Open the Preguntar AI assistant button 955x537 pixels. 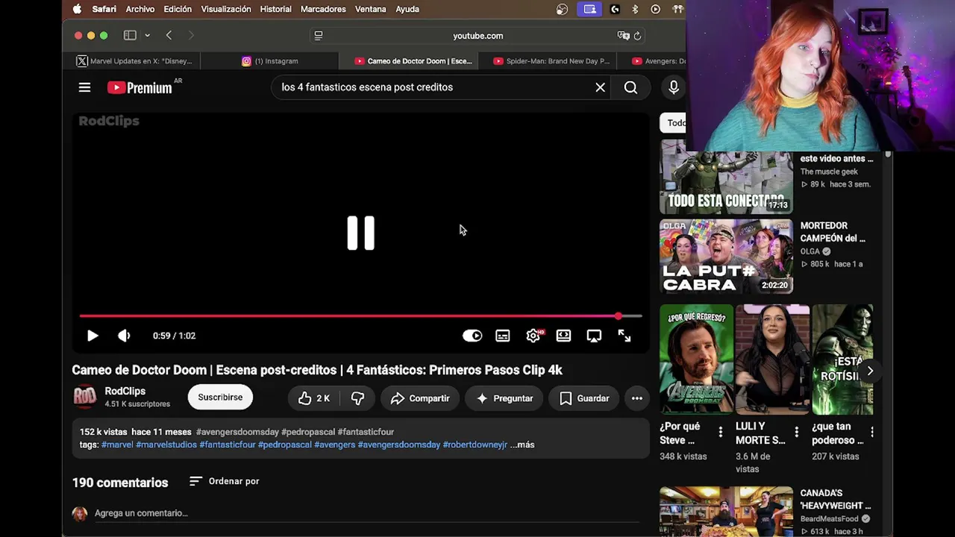[504, 398]
